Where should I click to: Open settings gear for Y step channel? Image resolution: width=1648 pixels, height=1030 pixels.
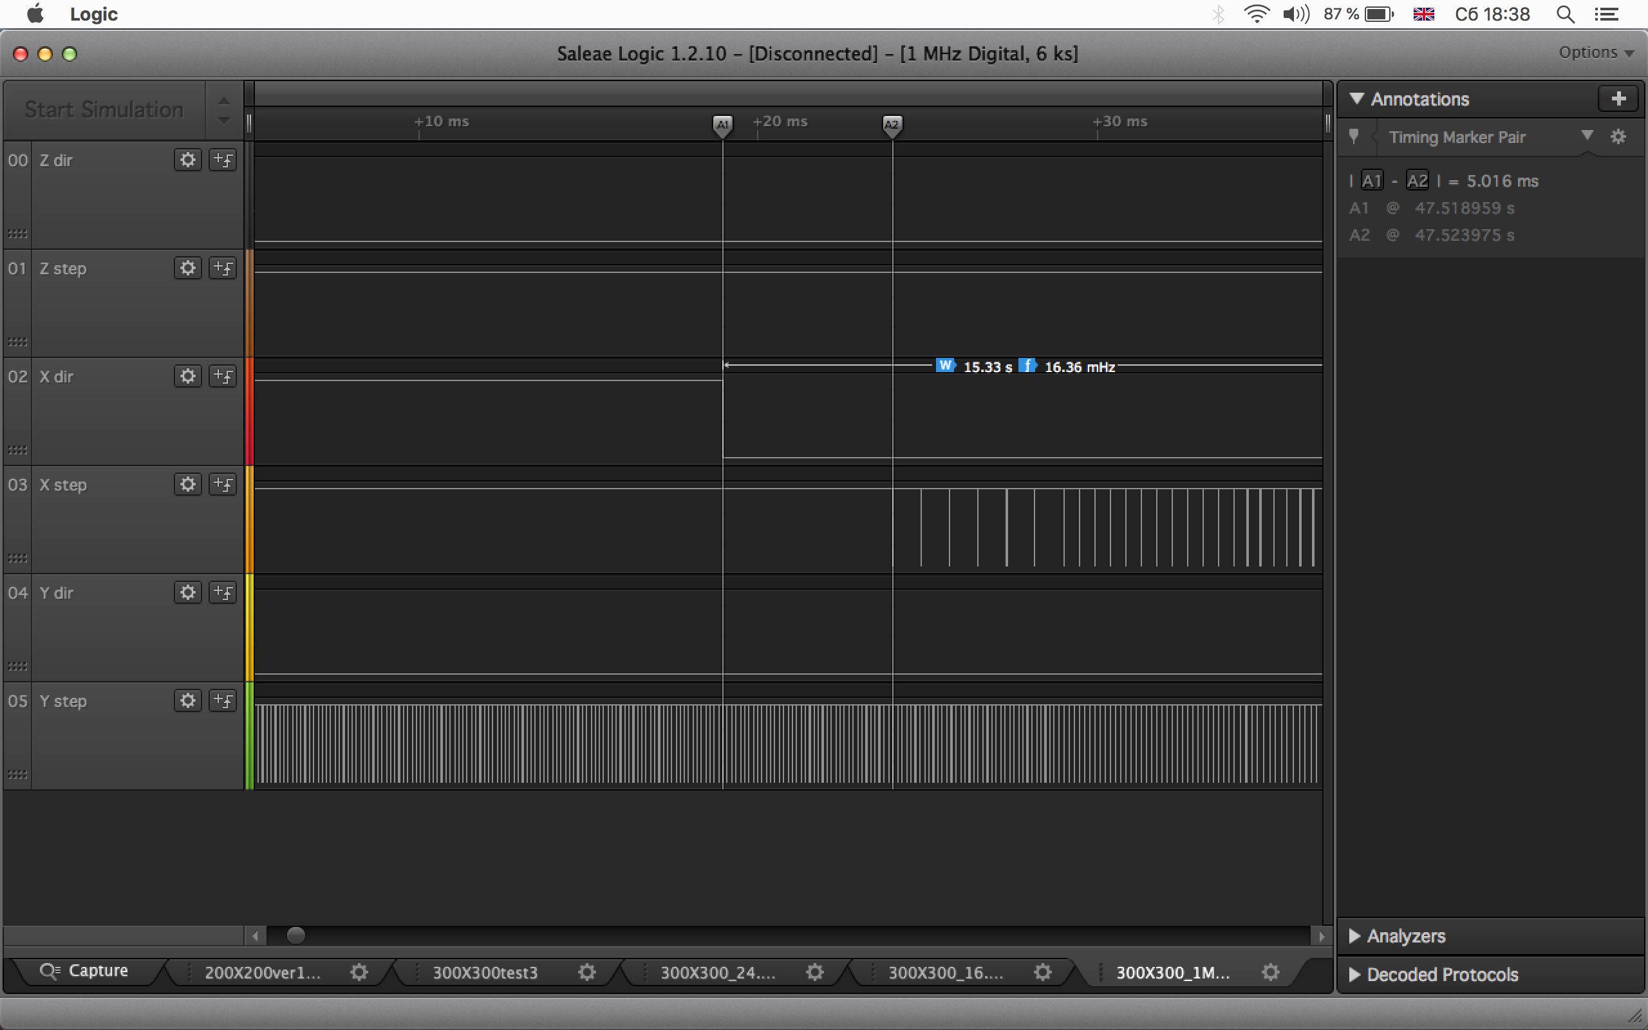pos(187,701)
